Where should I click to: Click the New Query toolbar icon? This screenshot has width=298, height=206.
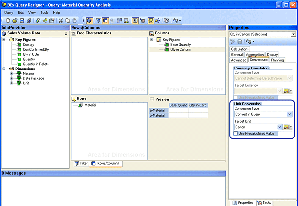[x=8, y=21]
